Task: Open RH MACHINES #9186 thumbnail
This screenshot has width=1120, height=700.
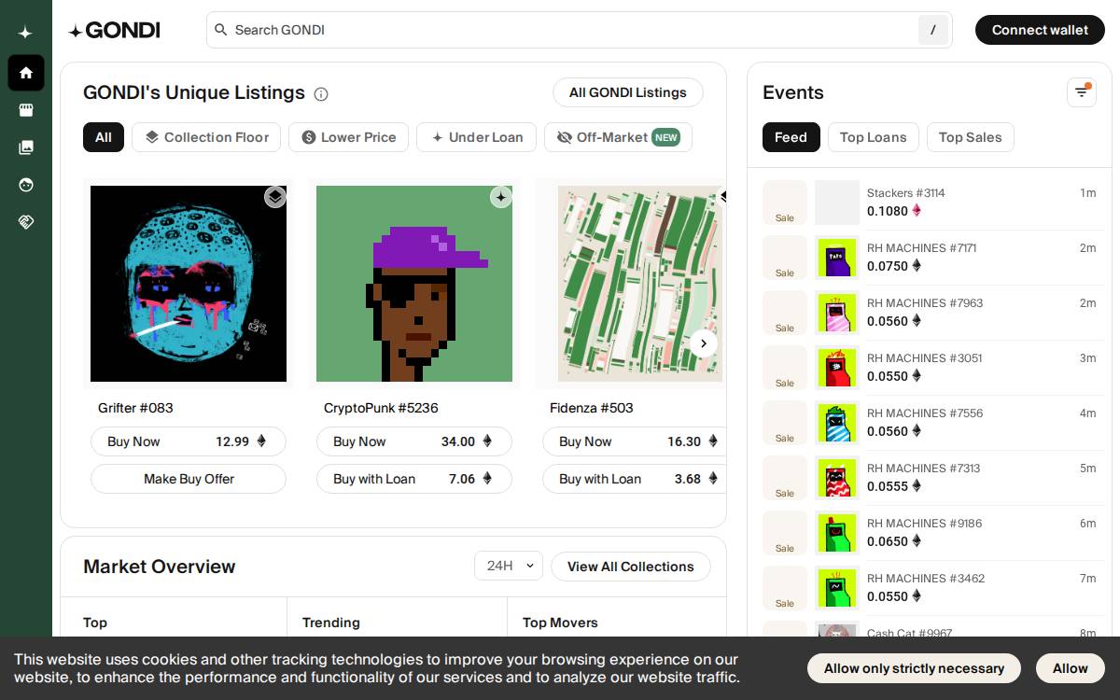Action: pyautogui.click(x=837, y=533)
